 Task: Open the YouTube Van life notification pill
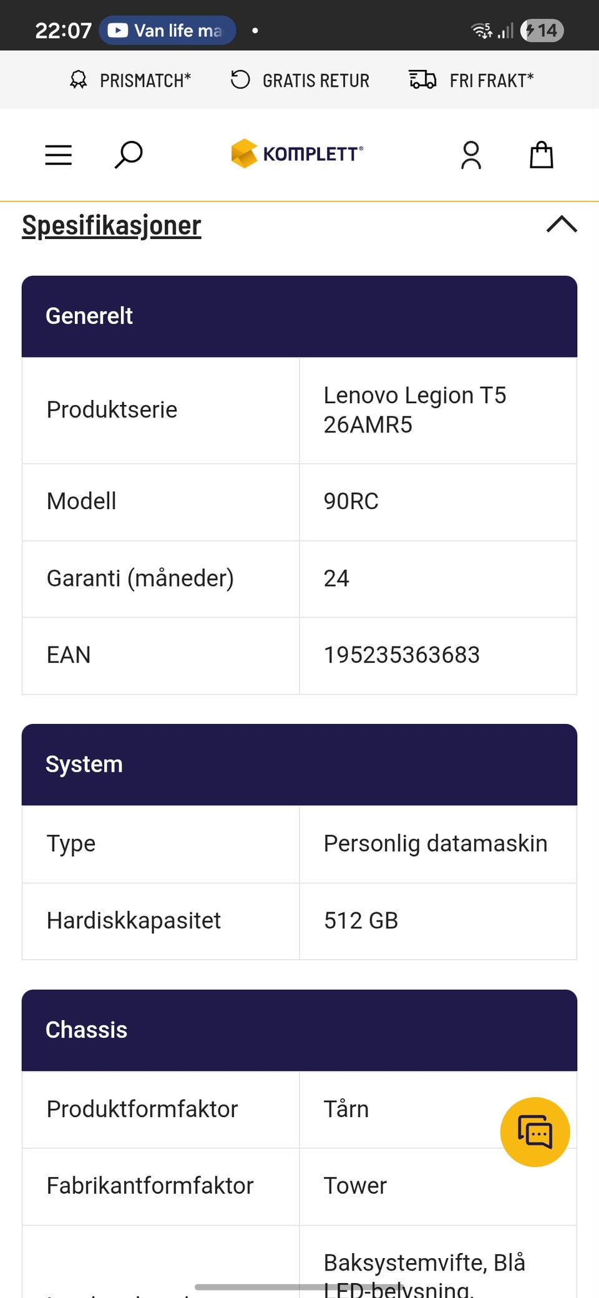pyautogui.click(x=167, y=30)
